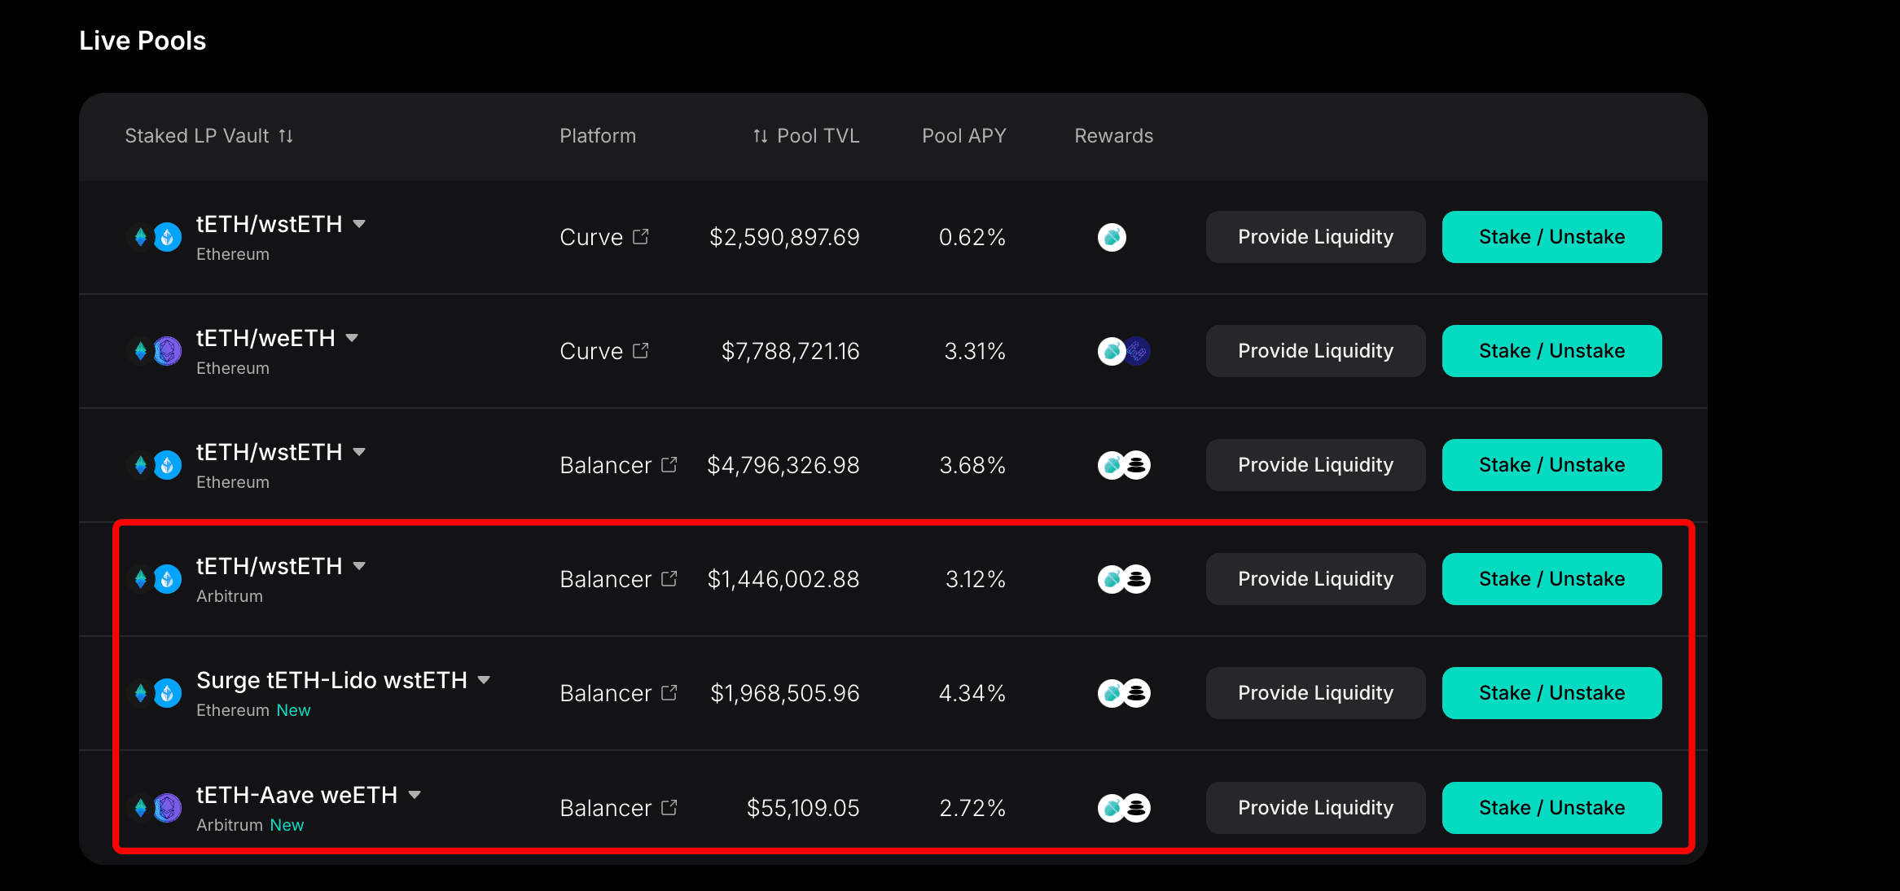Expand tETH-Aave weETH pool caret
The width and height of the screenshot is (1900, 891).
(415, 795)
